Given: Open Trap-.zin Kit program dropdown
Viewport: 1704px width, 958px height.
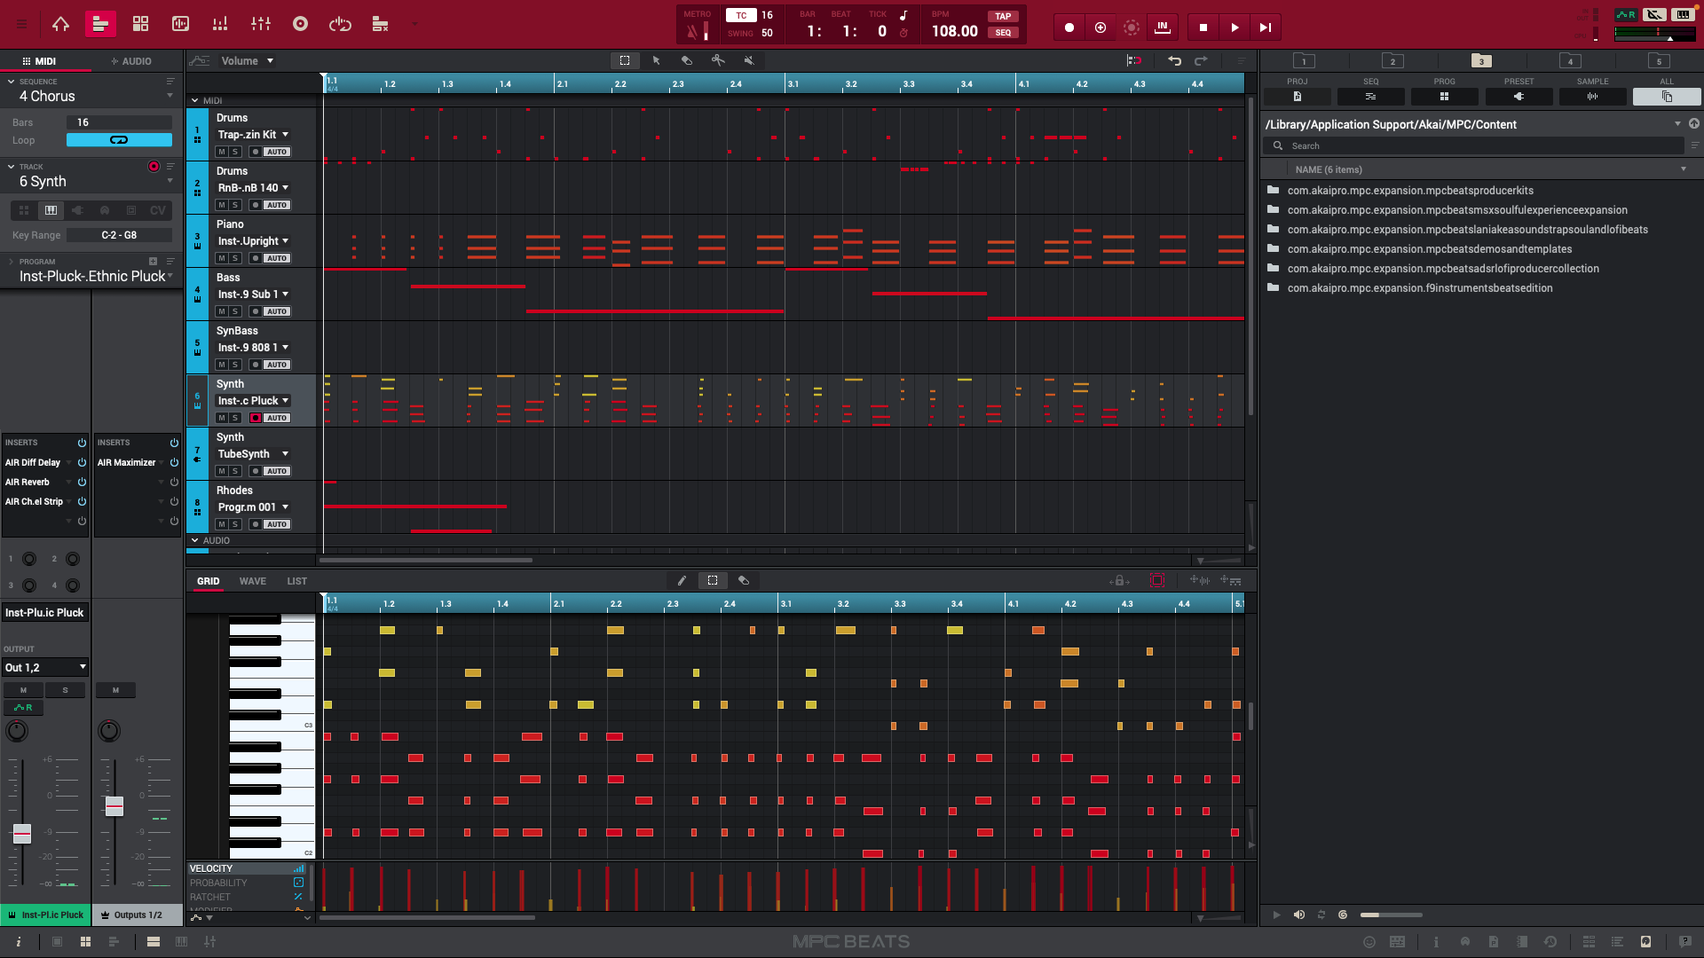Looking at the screenshot, I should (x=254, y=135).
